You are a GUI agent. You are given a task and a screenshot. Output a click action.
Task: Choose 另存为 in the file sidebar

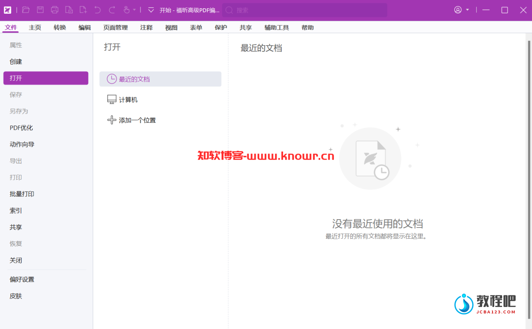46,111
